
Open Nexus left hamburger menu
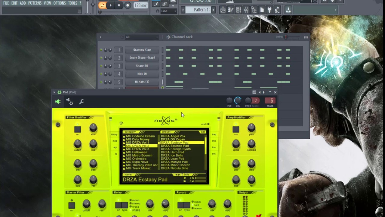[x=110, y=119]
